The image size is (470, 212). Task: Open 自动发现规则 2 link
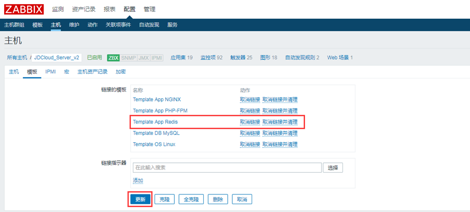(x=302, y=57)
